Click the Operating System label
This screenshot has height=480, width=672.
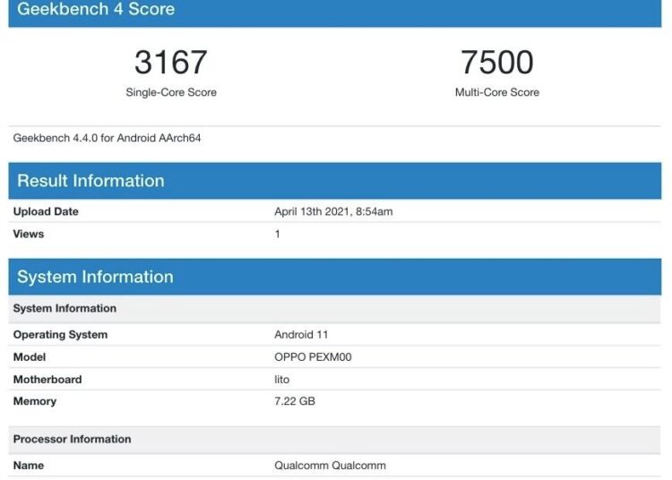click(x=60, y=335)
